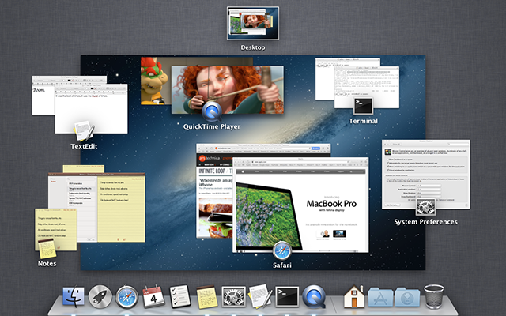Select the Desktop space thumbnail
506x316 pixels.
pyautogui.click(x=253, y=23)
